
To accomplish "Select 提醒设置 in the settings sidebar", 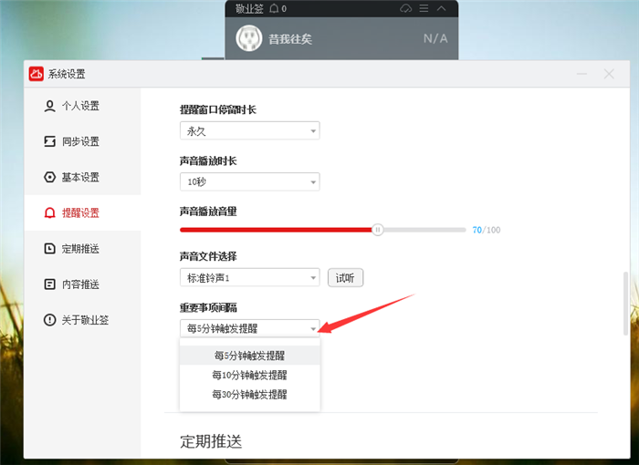I will pos(83,212).
